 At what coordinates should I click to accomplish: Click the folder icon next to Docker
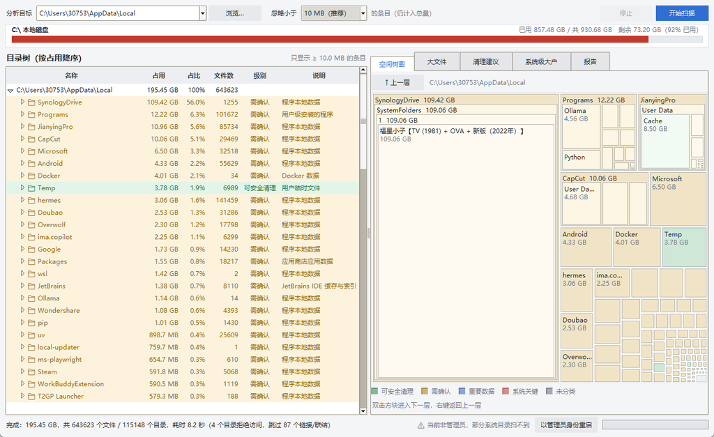tap(31, 176)
